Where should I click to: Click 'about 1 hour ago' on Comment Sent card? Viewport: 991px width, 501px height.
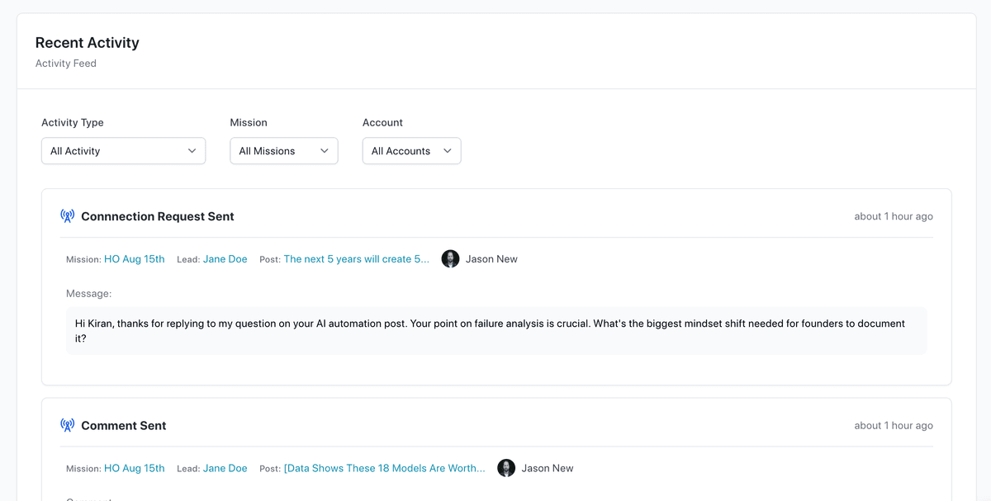click(x=894, y=426)
